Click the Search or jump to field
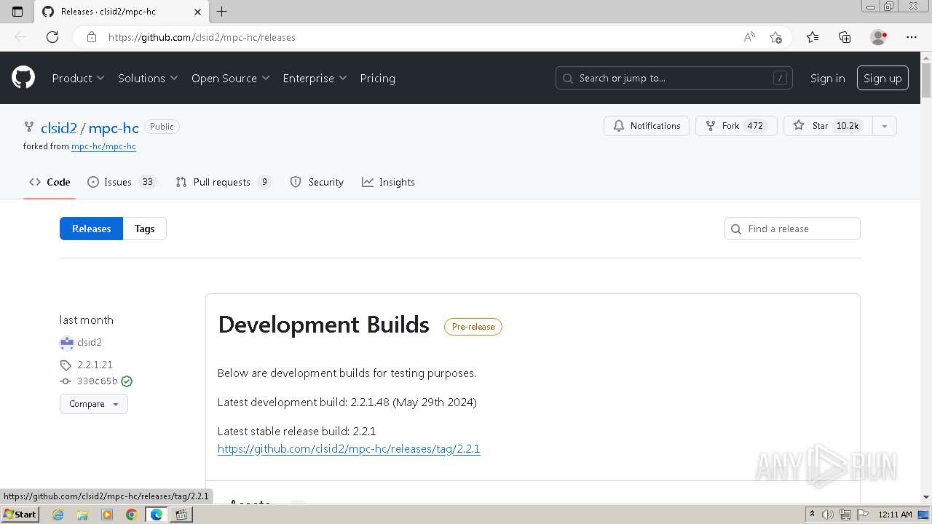932x524 pixels. tap(675, 78)
